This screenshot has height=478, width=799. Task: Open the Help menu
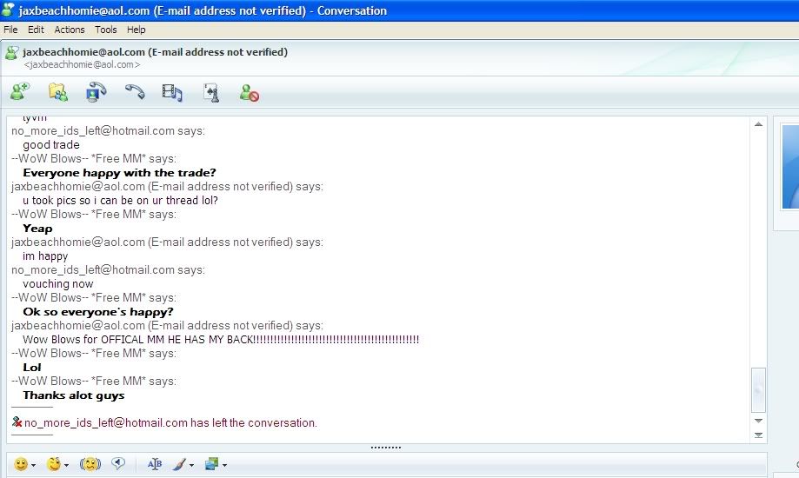[136, 30]
